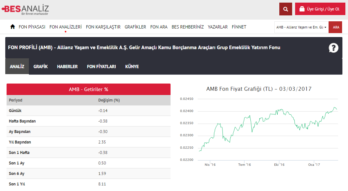Click the Son 1 Yıl row label
Viewport: 348px width, 191px height.
(x=17, y=184)
